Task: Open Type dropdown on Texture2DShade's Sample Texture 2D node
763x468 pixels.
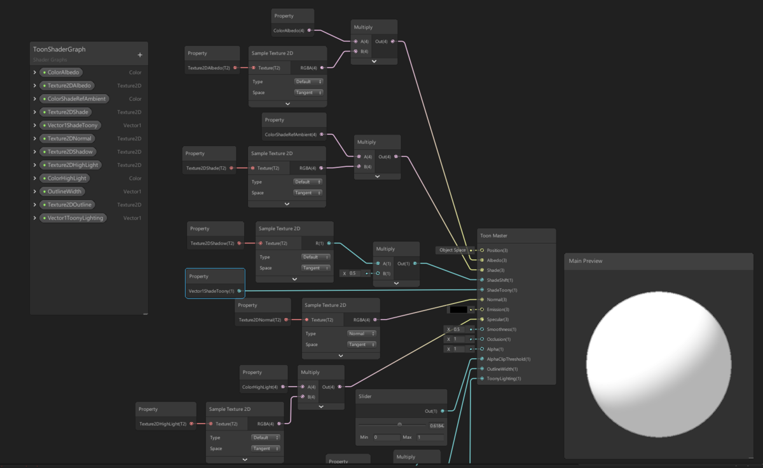Action: coord(308,182)
